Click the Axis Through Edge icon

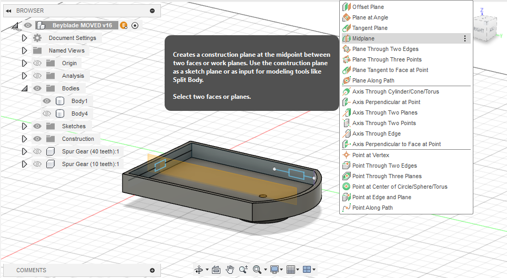346,133
